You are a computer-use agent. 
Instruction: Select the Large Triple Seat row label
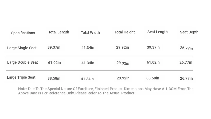21,77
